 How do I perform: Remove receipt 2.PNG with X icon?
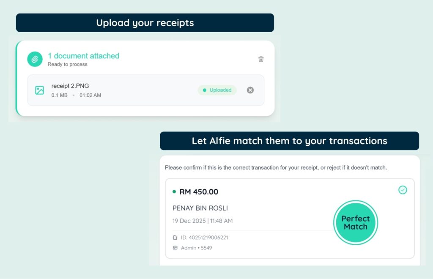coord(250,90)
